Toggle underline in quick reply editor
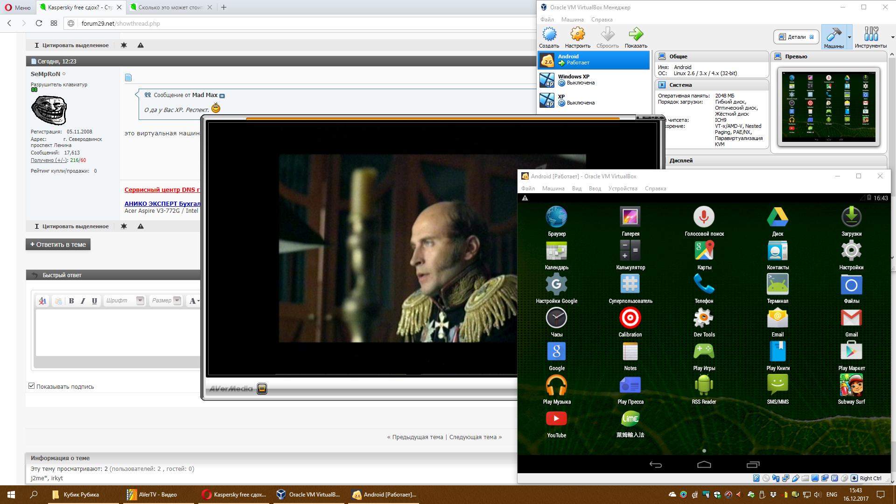The width and height of the screenshot is (896, 504). click(94, 301)
